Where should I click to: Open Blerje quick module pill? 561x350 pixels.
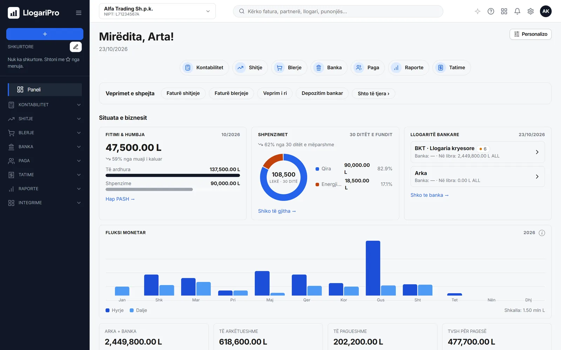click(x=289, y=68)
